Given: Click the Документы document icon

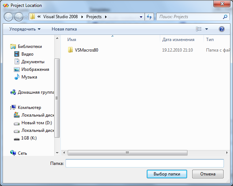Looking at the screenshot, I should click(17, 61).
